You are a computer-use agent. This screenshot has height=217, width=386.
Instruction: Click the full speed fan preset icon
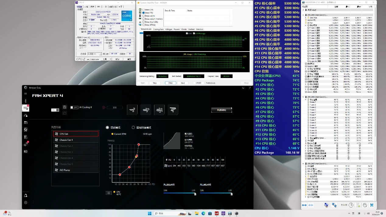click(173, 110)
